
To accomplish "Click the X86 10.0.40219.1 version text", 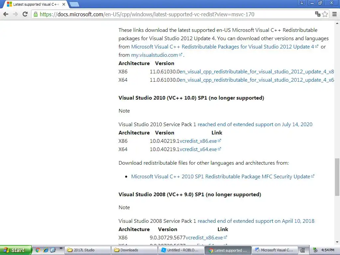I will click(x=165, y=141).
